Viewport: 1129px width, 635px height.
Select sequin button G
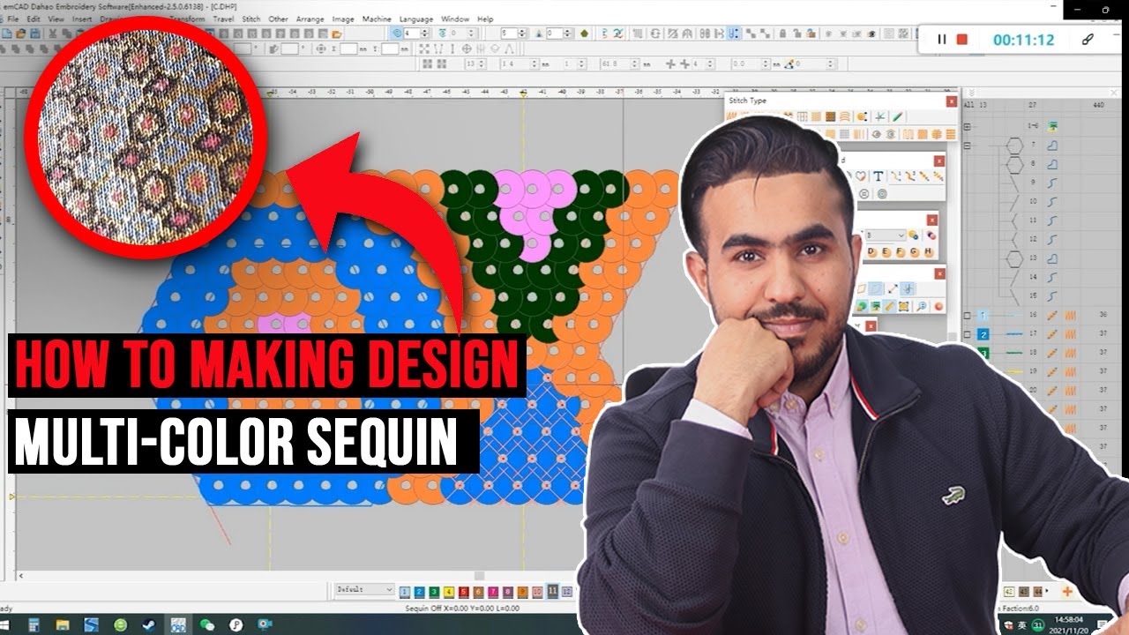point(915,252)
